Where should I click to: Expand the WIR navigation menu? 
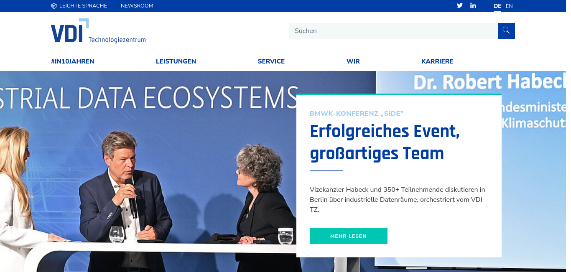(x=353, y=61)
